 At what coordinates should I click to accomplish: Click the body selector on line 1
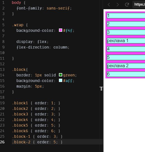coord(16,3)
